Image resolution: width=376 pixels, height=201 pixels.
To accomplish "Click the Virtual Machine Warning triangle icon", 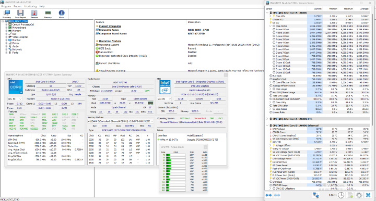I will click(97, 71).
